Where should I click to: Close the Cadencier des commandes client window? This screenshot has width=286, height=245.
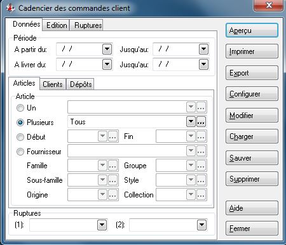pos(268,5)
